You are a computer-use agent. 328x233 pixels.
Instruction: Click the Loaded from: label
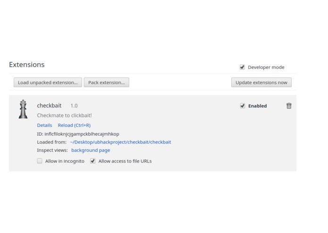(51, 142)
